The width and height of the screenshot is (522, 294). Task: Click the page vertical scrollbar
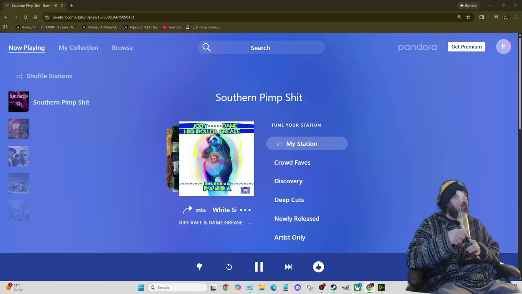pyautogui.click(x=520, y=84)
